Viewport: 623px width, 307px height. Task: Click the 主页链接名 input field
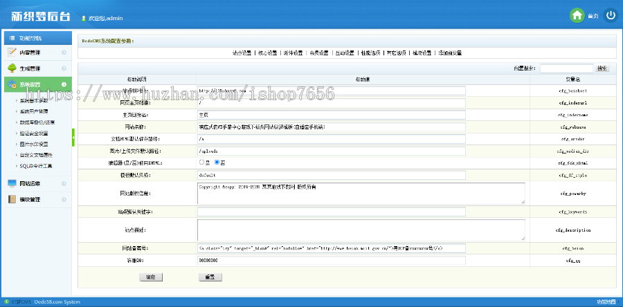(332, 115)
